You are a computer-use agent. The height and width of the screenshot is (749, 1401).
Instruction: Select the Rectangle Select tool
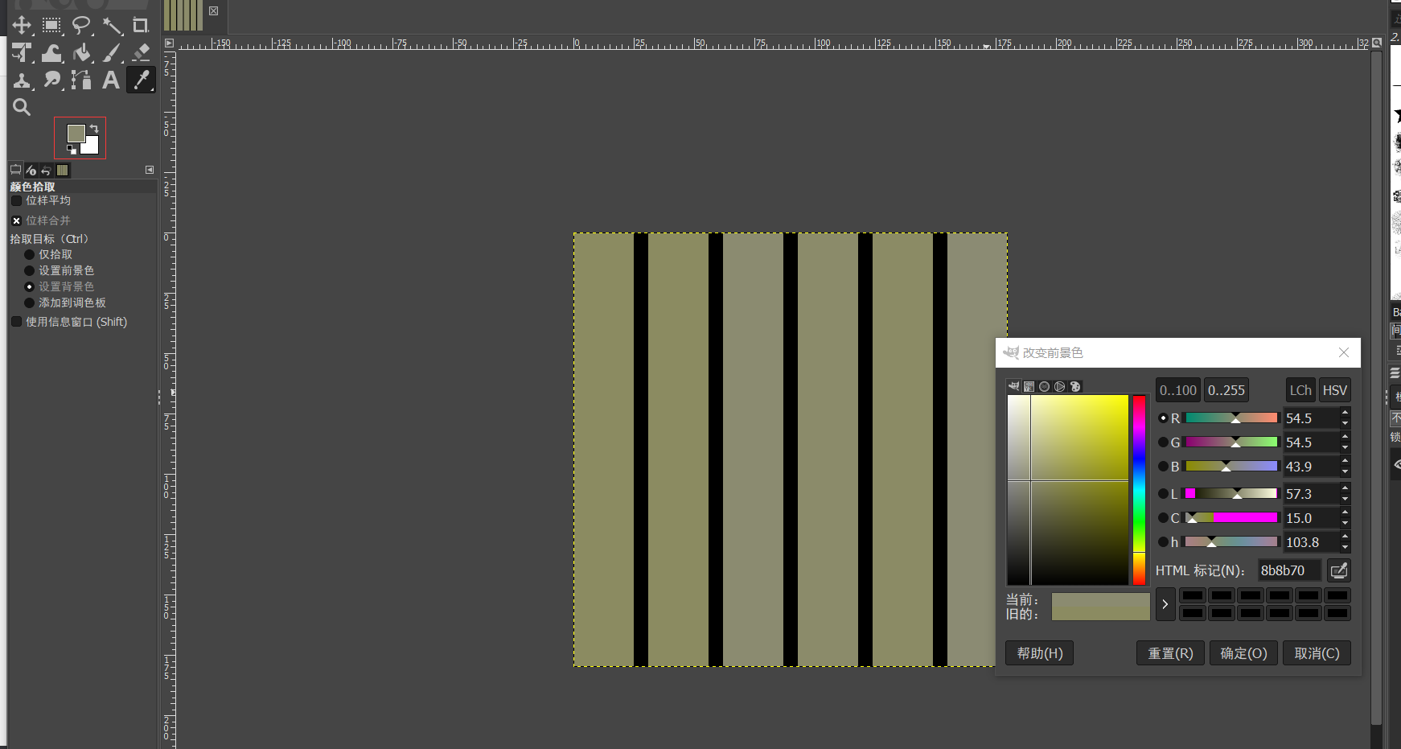(x=51, y=26)
